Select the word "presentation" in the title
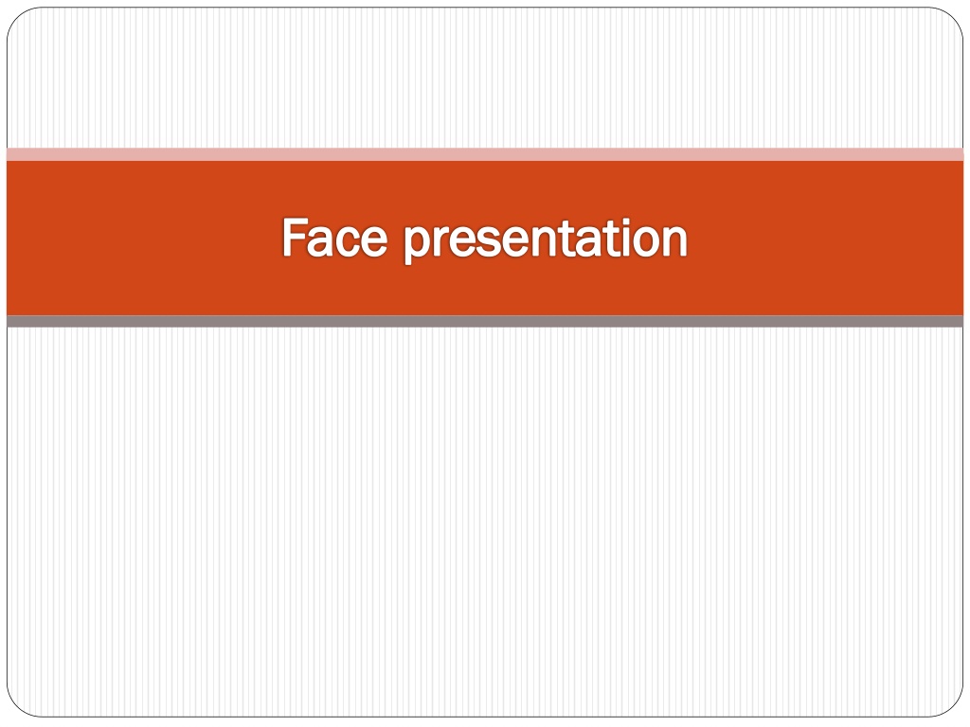 point(546,239)
